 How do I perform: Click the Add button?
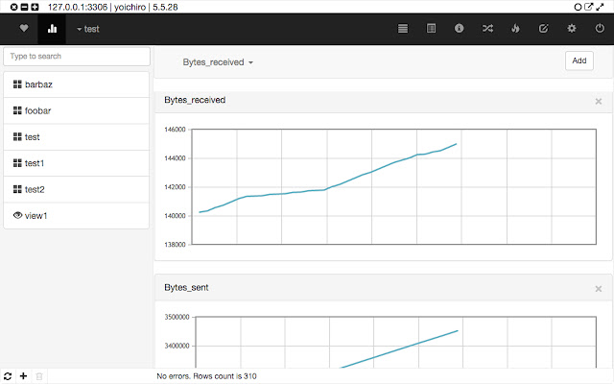coord(579,60)
